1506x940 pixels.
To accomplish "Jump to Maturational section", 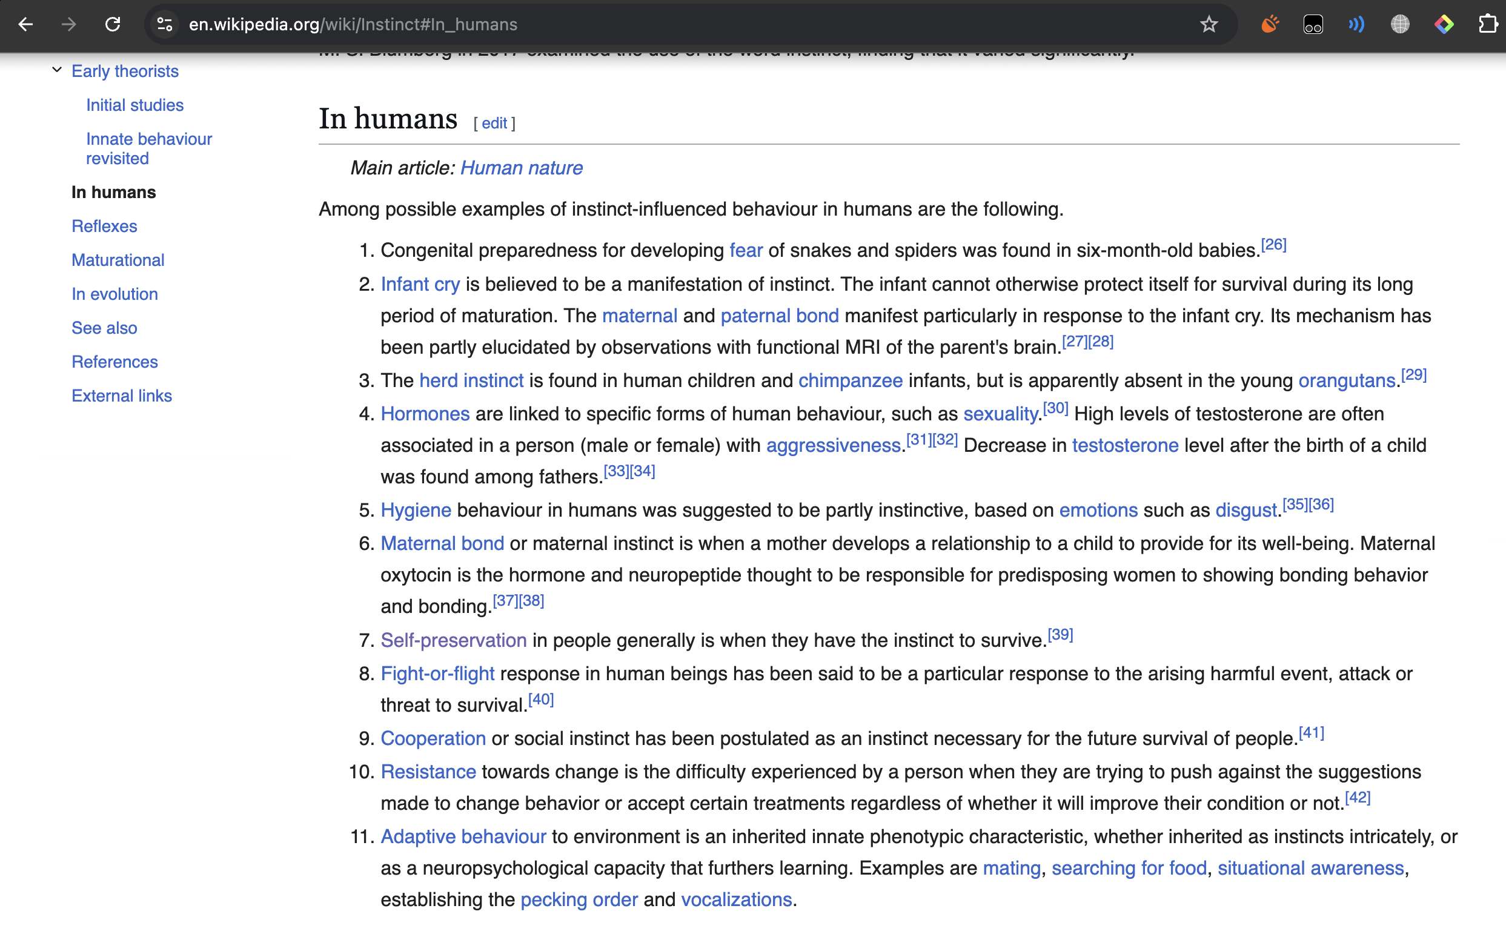I will point(118,260).
